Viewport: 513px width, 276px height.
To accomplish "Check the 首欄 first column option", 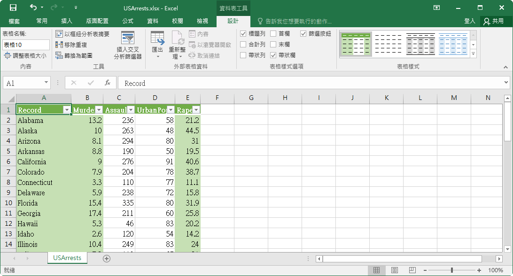I will (273, 33).
